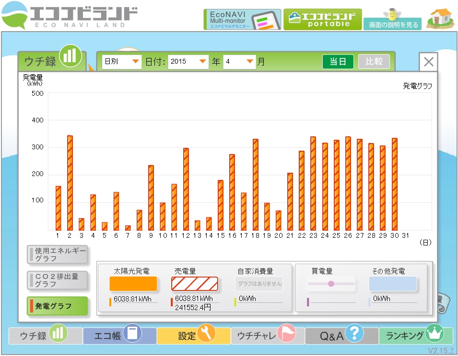Click the 241552.4円 sales amount
This screenshot has width=458, height=356.
pyautogui.click(x=193, y=307)
